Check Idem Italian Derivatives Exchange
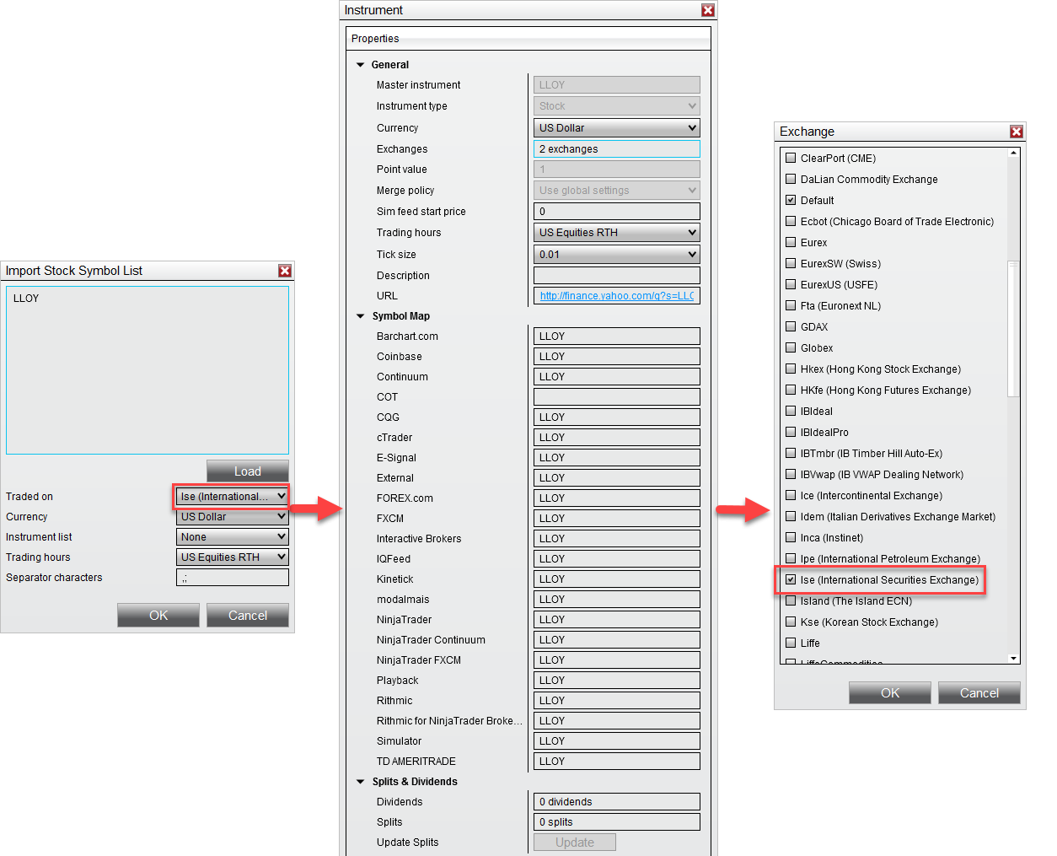Viewport: 1057px width, 856px height. 791,516
